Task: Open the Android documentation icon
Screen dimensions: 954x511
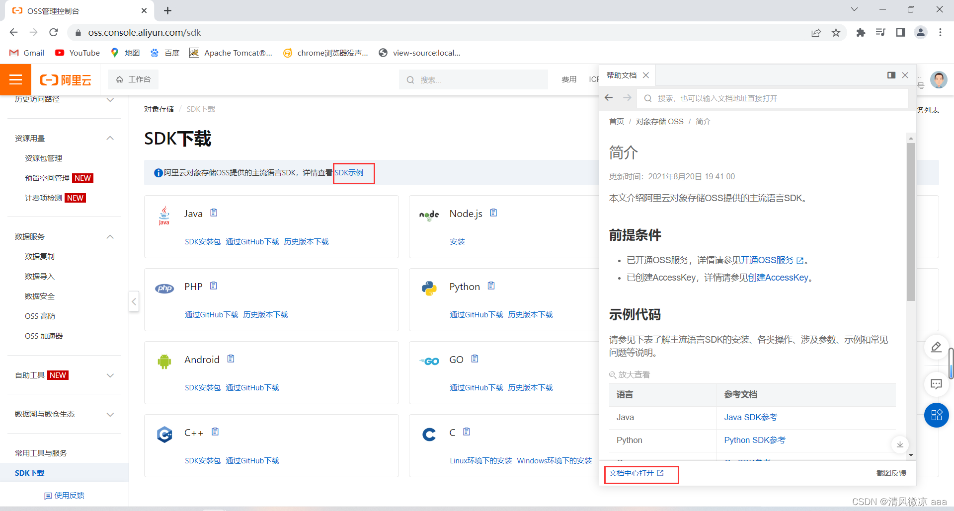Action: point(231,359)
